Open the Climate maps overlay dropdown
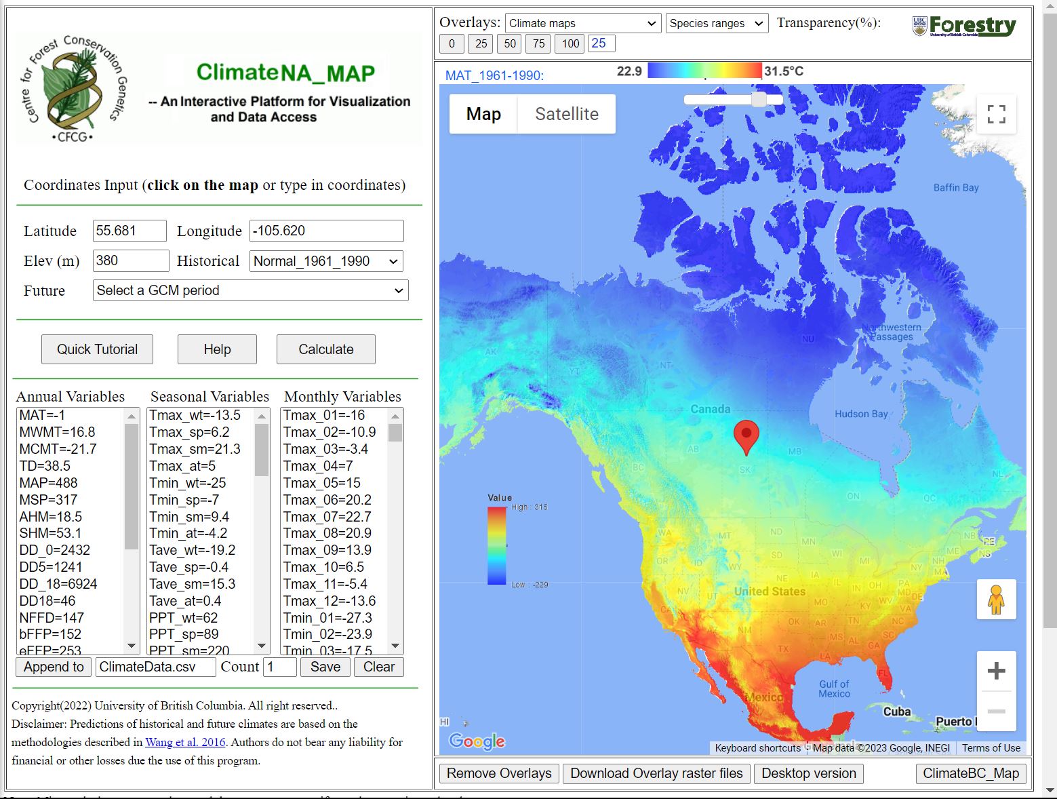Viewport: 1057px width, 799px height. point(582,24)
